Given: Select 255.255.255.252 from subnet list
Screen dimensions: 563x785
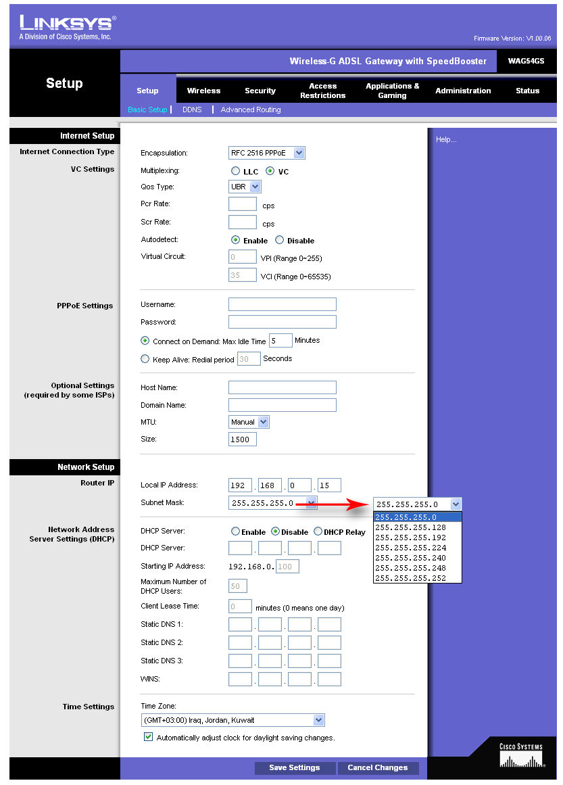Looking at the screenshot, I should (418, 577).
